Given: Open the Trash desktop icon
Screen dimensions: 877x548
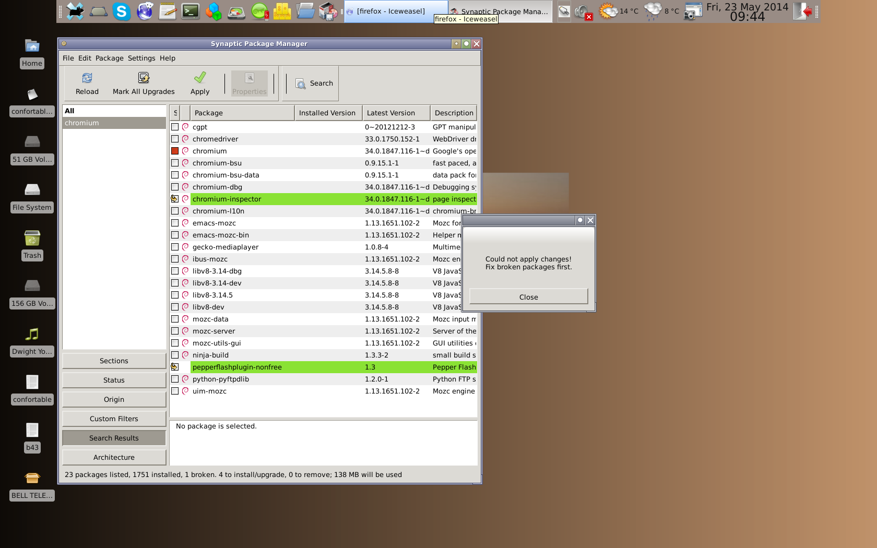Looking at the screenshot, I should click(32, 238).
